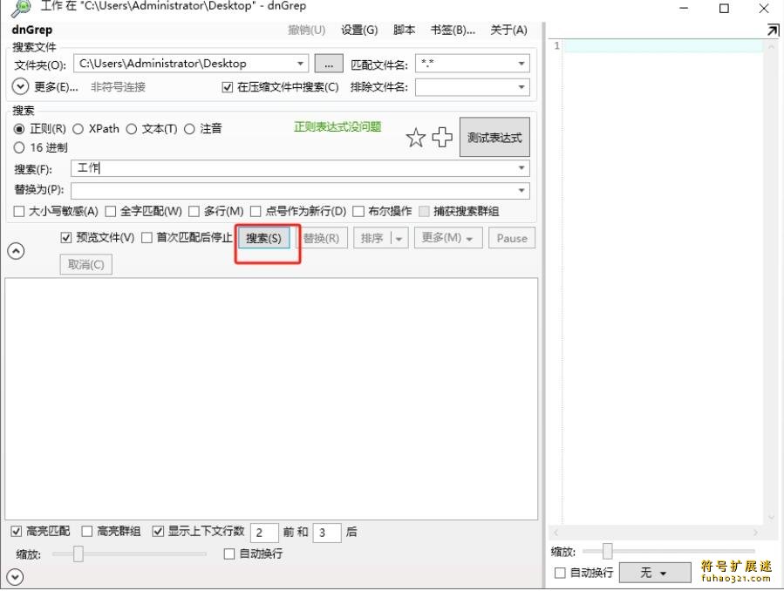Open the 书签(B)... menu

[x=450, y=29]
